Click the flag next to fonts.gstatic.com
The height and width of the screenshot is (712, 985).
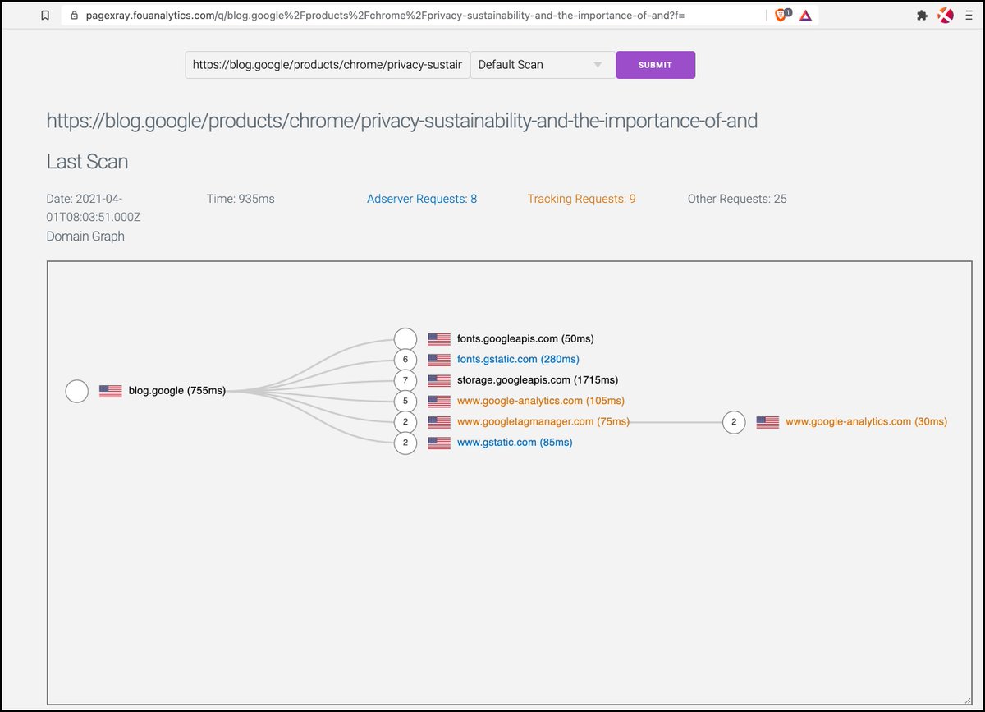pyautogui.click(x=439, y=360)
